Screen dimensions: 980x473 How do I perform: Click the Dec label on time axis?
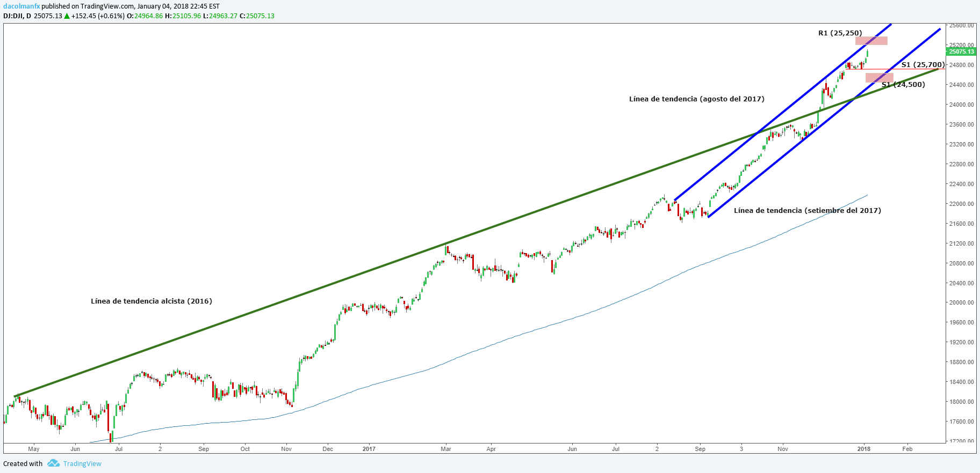pyautogui.click(x=328, y=449)
